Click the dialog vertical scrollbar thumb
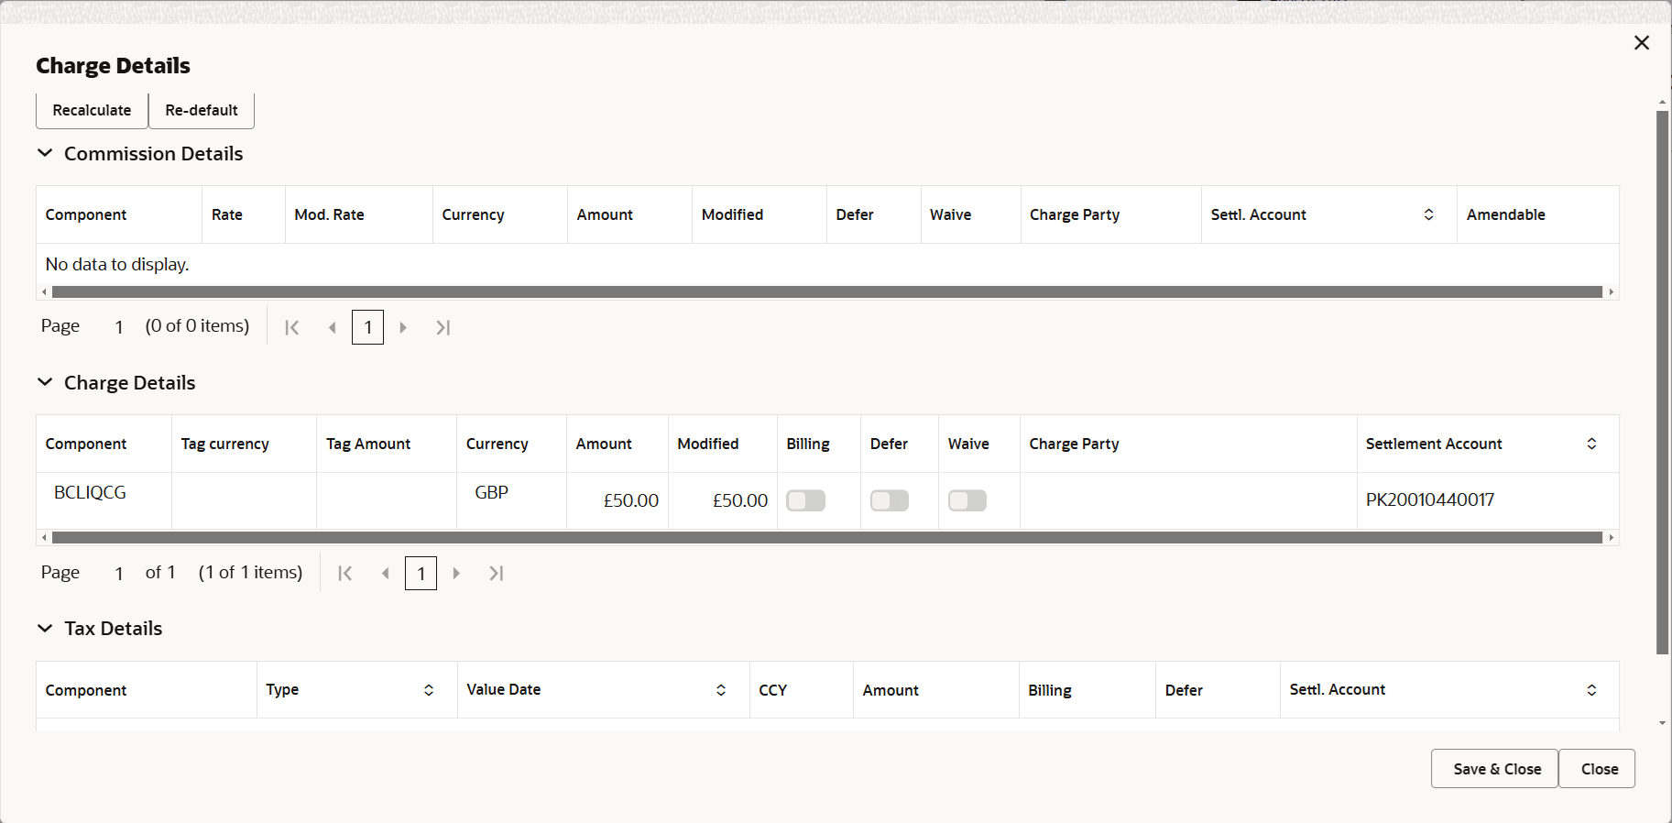 [x=1663, y=382]
